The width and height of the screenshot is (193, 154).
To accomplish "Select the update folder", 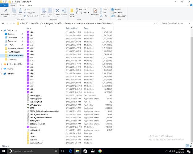I will coord(32,136).
